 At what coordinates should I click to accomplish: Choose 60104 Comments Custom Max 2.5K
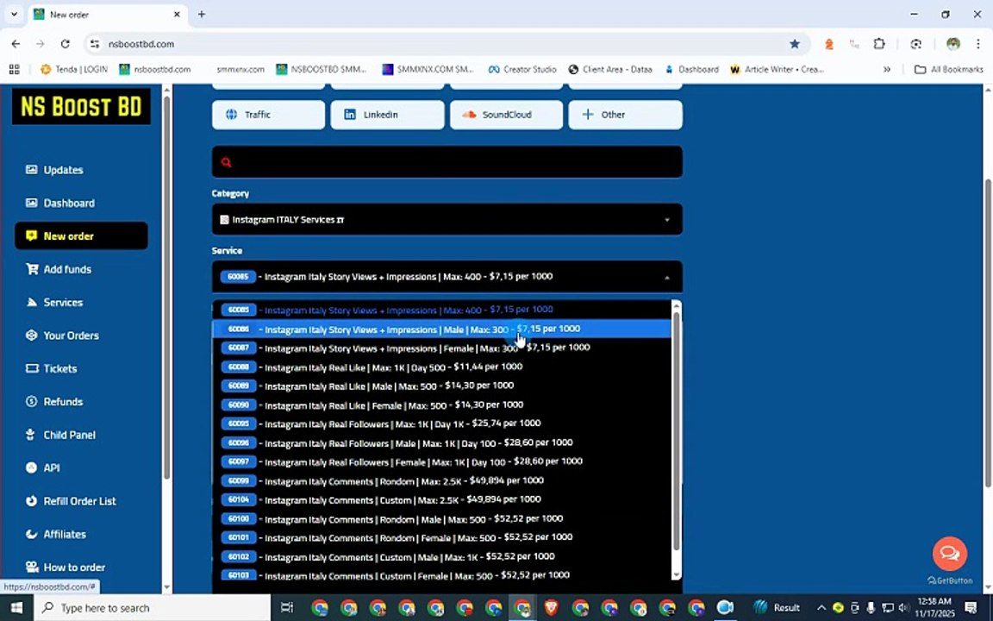click(x=441, y=499)
